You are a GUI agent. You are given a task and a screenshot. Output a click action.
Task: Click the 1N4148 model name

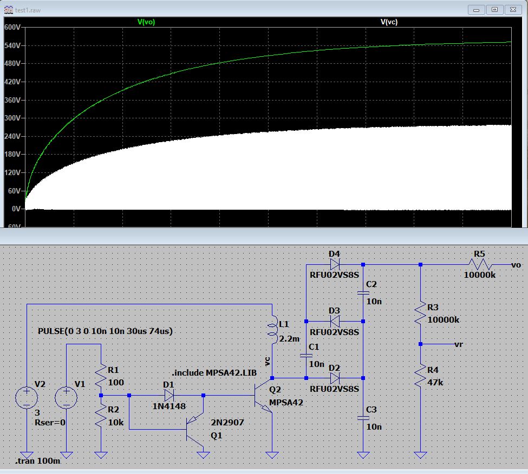click(169, 406)
